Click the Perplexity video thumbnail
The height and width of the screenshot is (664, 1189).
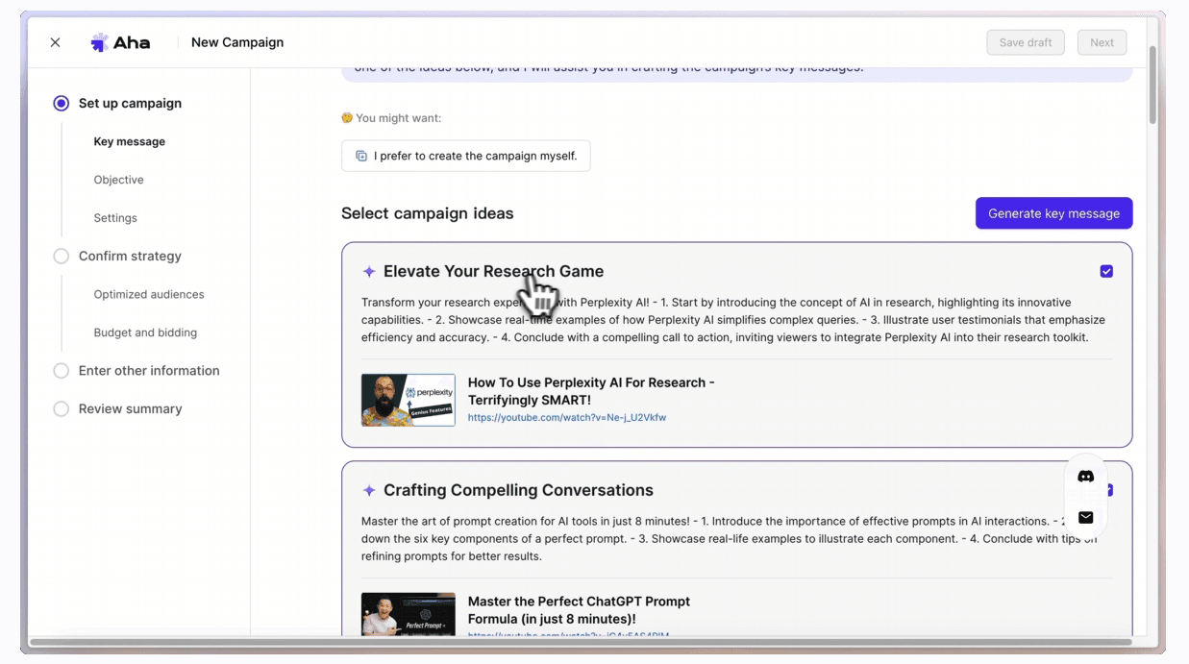point(408,400)
